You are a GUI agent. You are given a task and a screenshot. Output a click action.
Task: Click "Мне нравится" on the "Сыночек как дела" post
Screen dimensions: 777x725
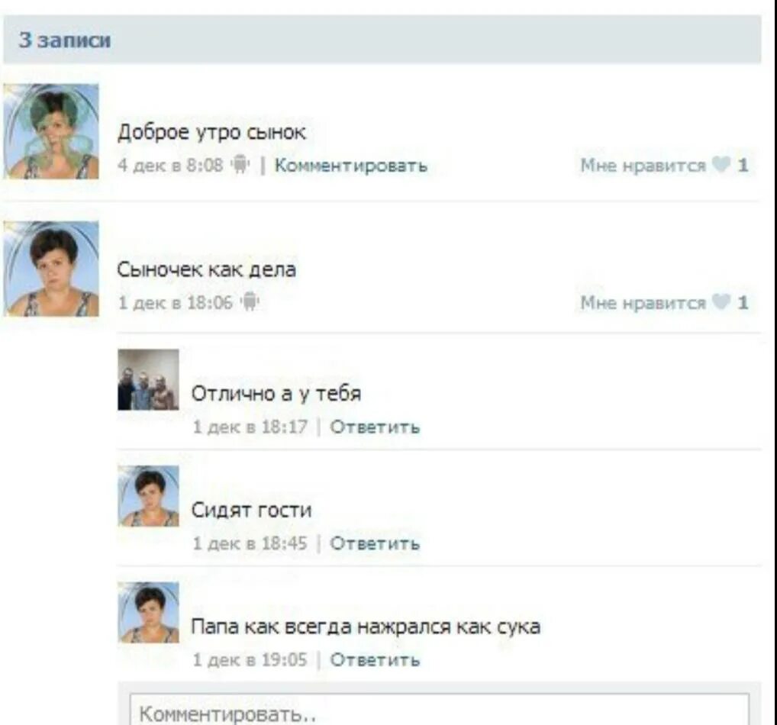click(643, 302)
